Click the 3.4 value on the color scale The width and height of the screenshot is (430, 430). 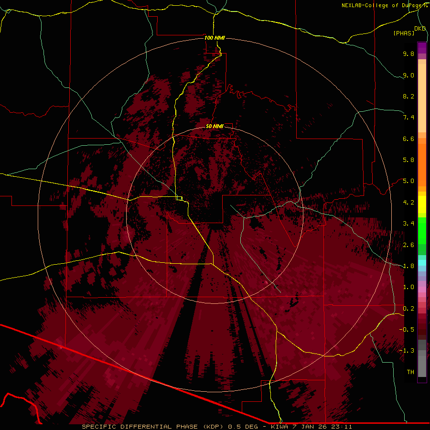[408, 224]
